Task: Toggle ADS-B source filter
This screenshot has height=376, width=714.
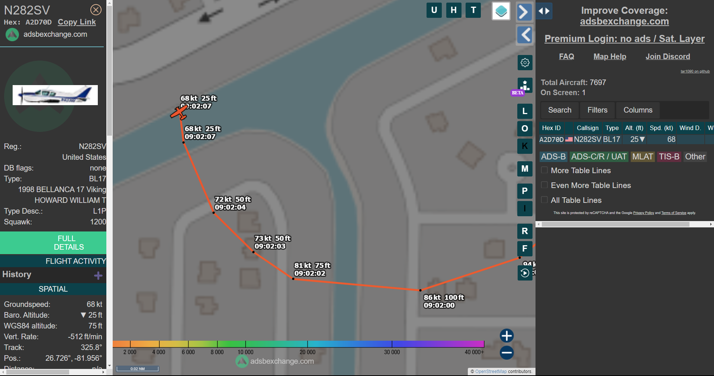Action: coord(553,157)
